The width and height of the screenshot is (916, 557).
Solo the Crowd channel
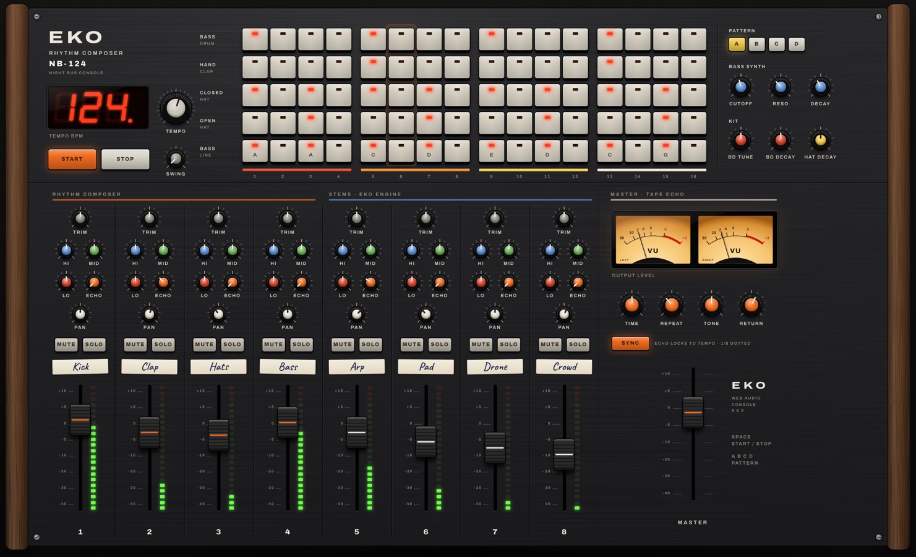[578, 344]
